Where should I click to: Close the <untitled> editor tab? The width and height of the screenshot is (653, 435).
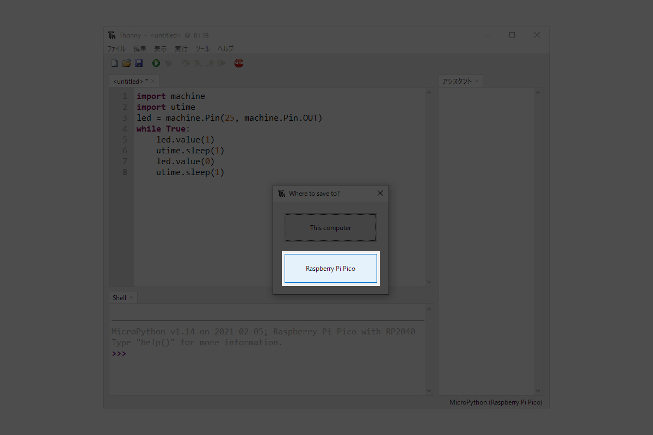[x=153, y=82]
